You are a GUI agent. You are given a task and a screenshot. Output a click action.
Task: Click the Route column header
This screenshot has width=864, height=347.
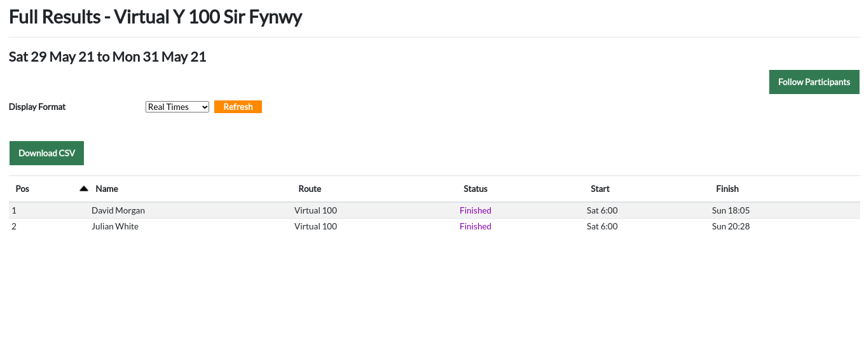(x=310, y=189)
